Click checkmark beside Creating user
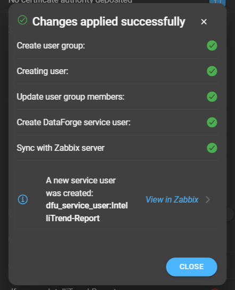 (212, 71)
